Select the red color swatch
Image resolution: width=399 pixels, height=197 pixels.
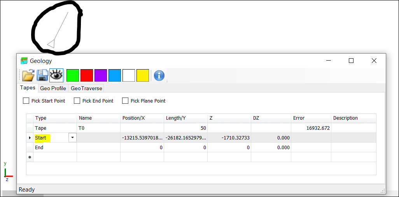87,75
